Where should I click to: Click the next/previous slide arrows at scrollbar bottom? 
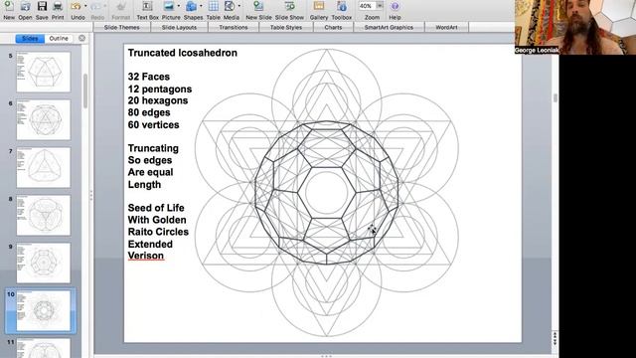(x=555, y=338)
